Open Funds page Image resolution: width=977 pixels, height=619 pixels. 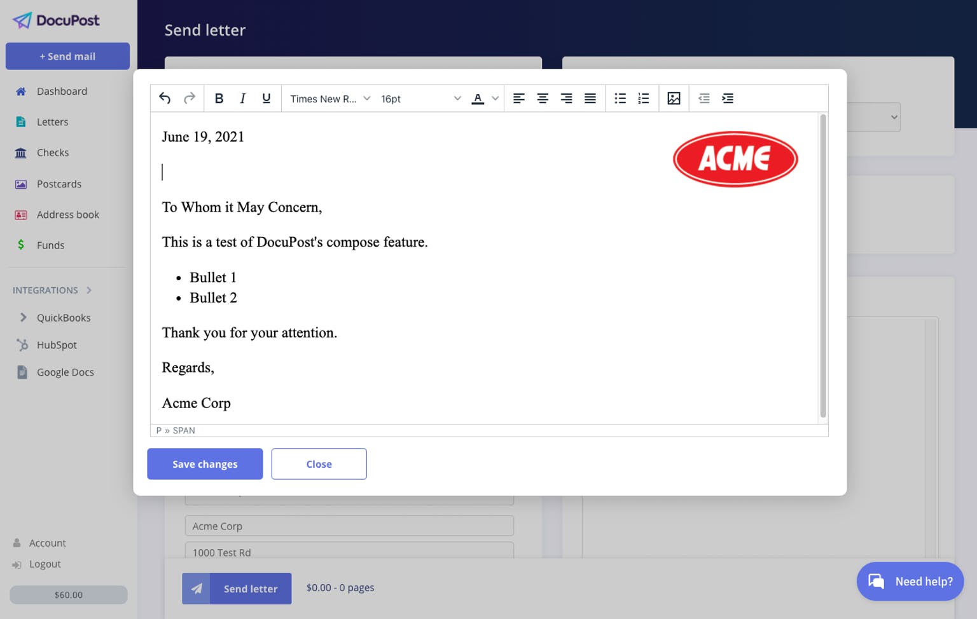pyautogui.click(x=51, y=245)
